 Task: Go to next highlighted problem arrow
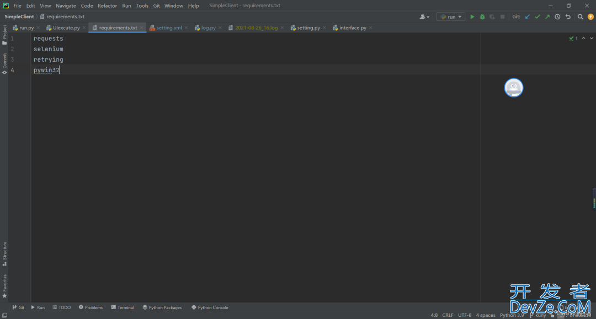(592, 39)
